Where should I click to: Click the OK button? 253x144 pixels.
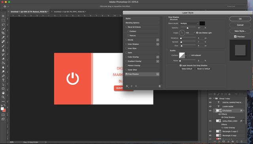[x=240, y=19]
